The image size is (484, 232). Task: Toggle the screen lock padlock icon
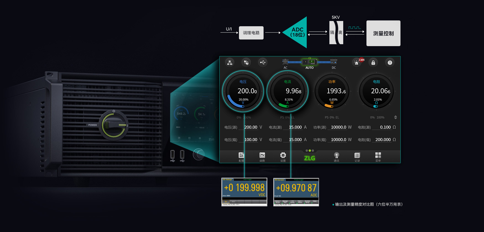[373, 63]
